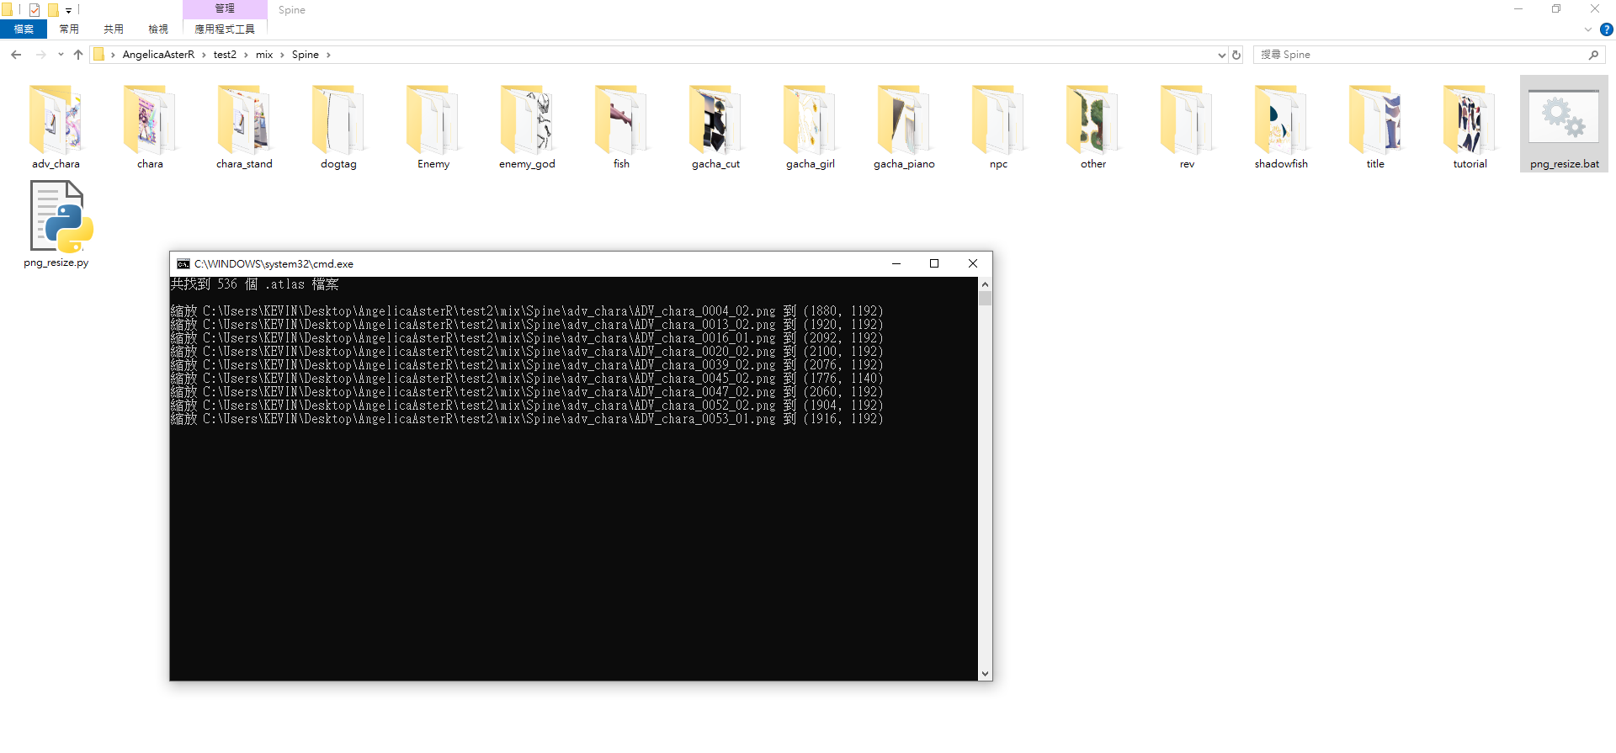Select the gacha_piano folder
Viewport: 1616px width, 753px height.
[904, 120]
